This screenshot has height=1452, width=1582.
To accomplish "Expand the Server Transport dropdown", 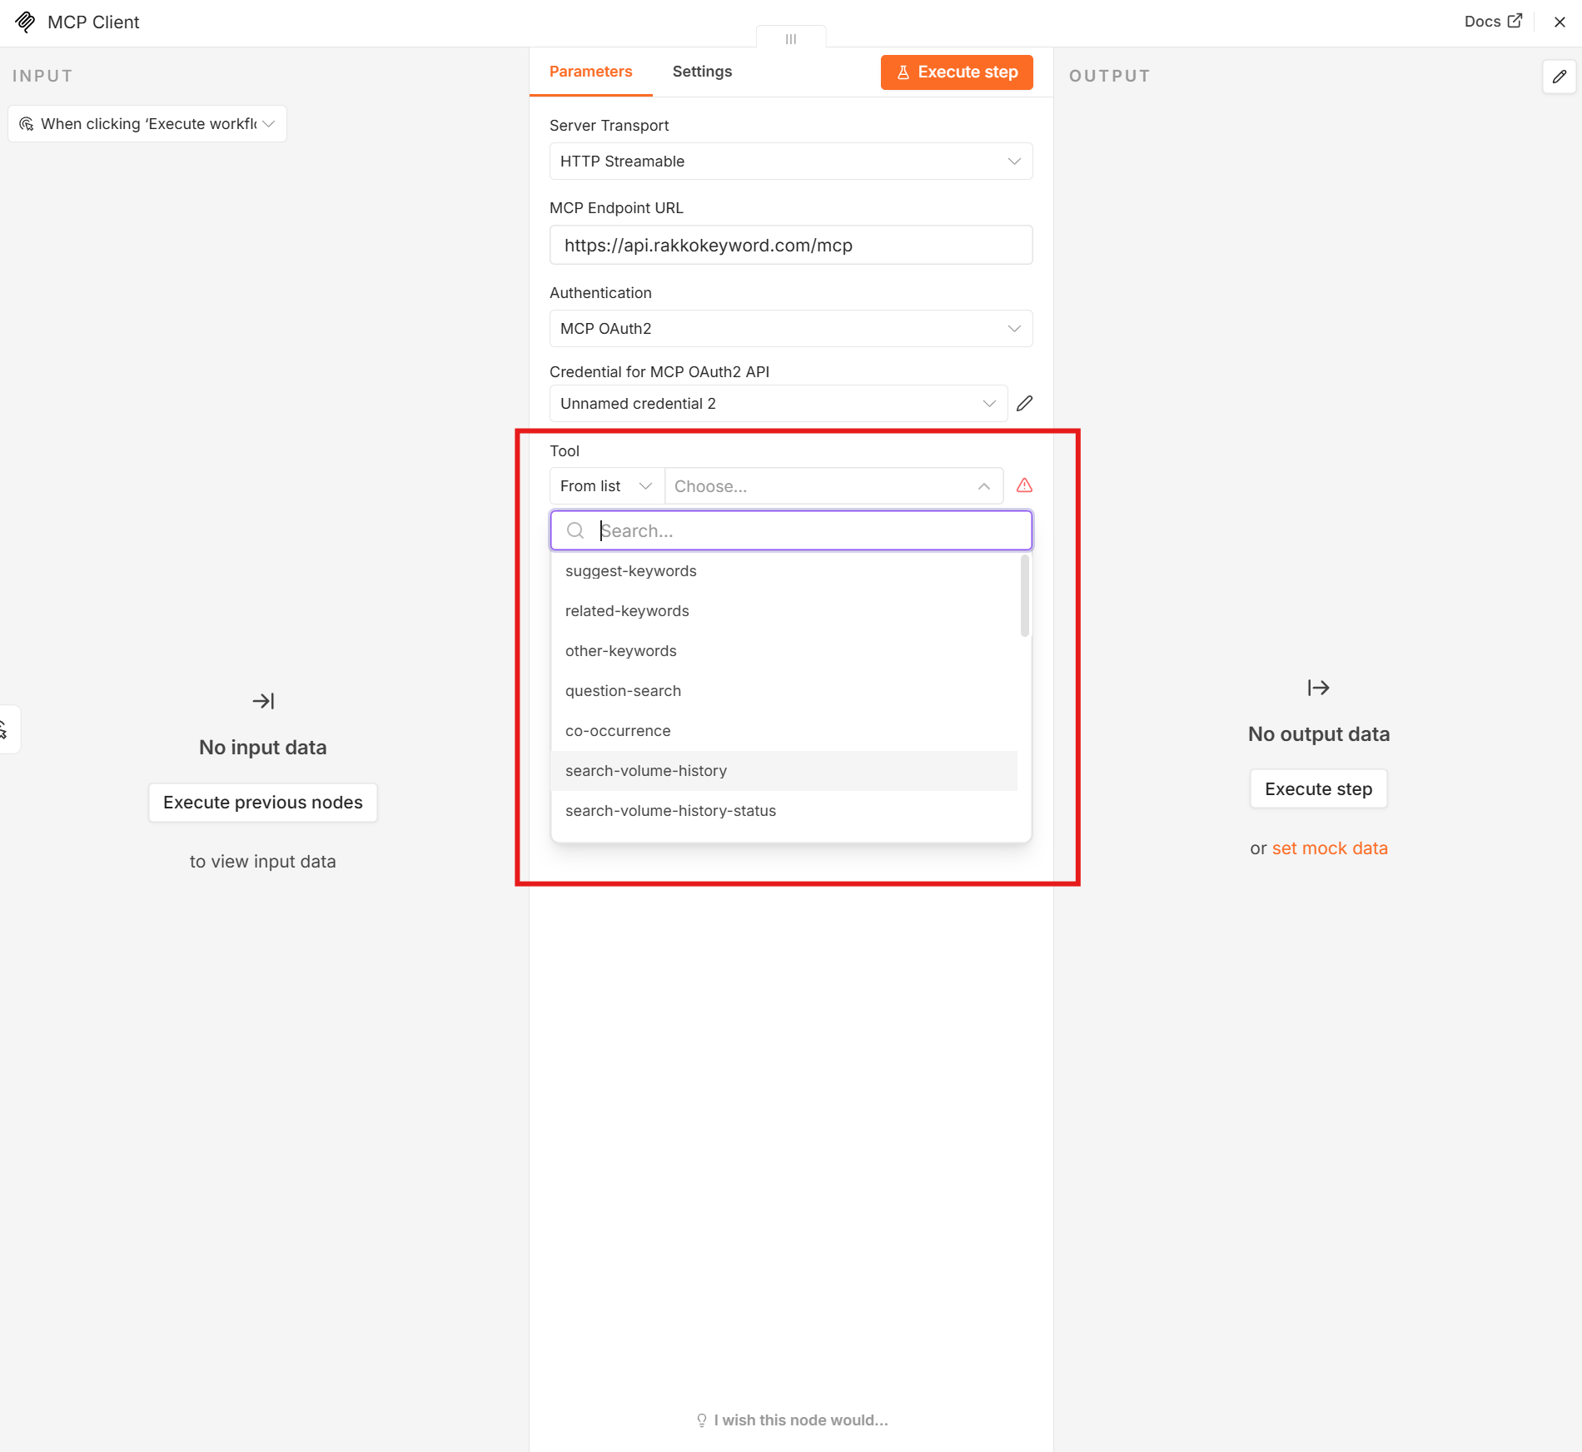I will [791, 162].
